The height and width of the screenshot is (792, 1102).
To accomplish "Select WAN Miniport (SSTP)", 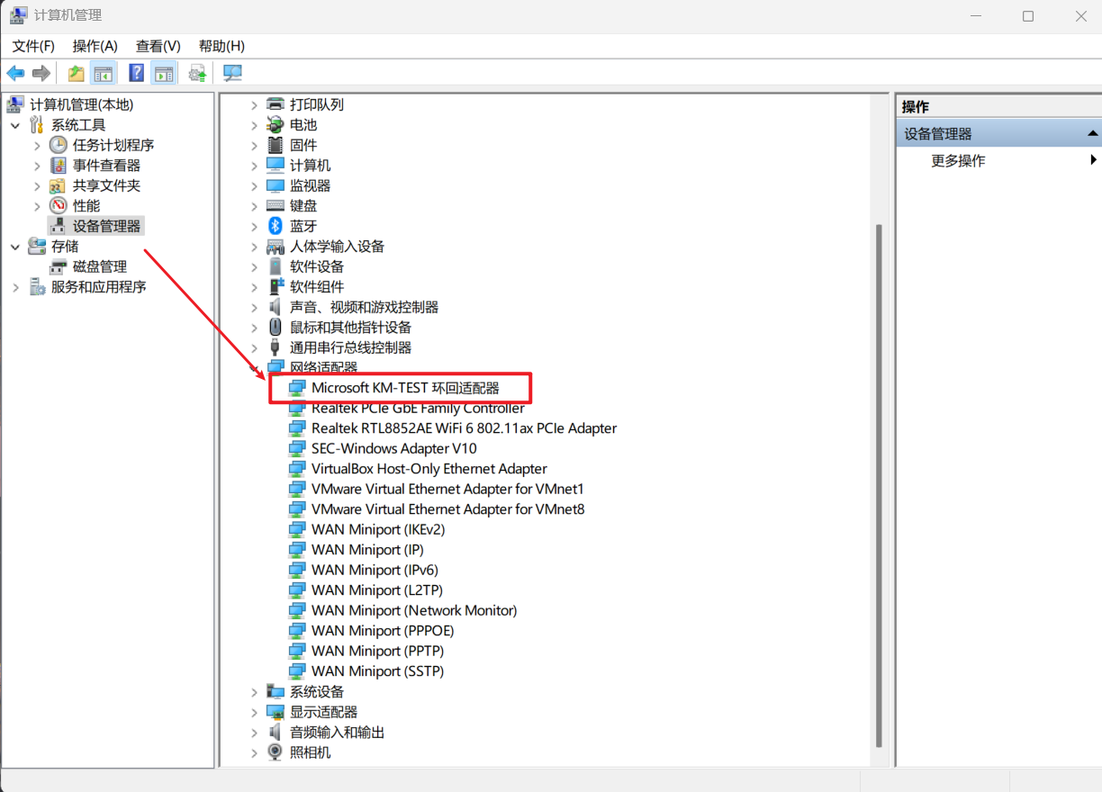I will 377,671.
